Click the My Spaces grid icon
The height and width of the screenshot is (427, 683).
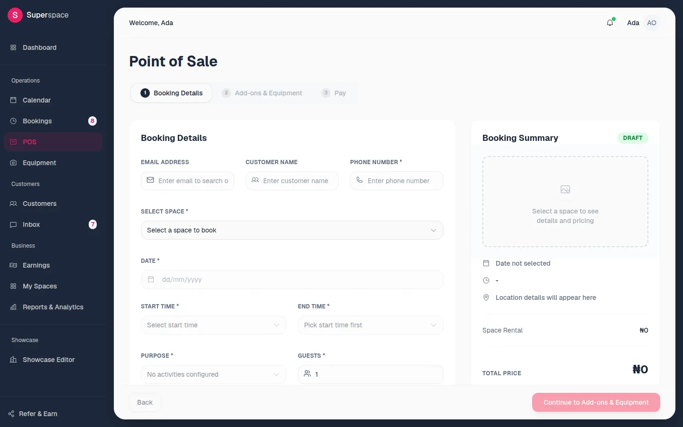[x=13, y=286]
